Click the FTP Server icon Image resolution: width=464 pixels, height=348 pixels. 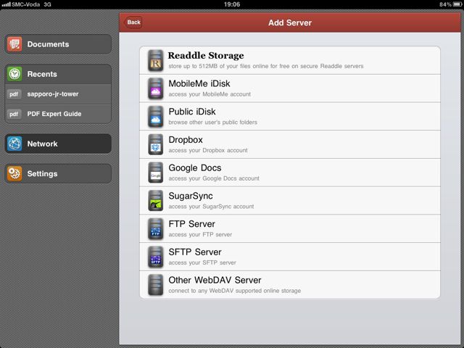156,229
